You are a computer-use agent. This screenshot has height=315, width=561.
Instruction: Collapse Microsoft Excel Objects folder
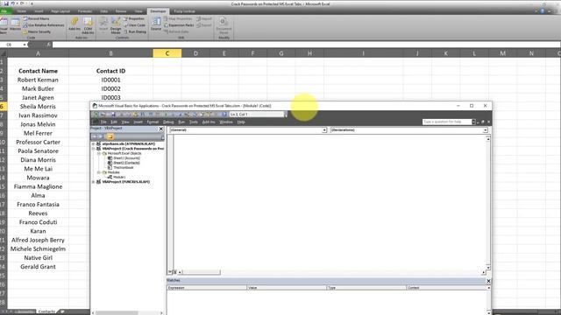pos(99,153)
